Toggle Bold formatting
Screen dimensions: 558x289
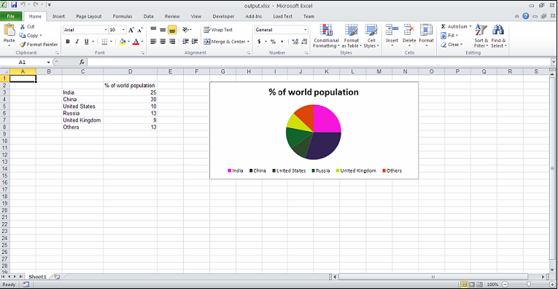(x=68, y=41)
